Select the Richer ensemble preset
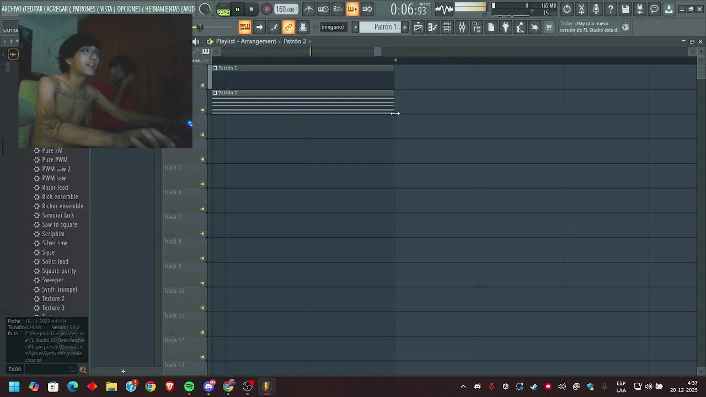706x397 pixels. tap(62, 206)
